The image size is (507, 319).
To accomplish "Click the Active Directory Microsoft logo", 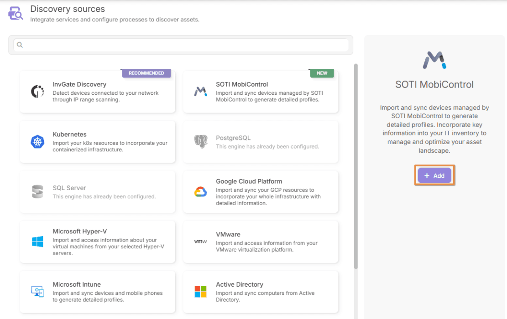I will click(200, 292).
